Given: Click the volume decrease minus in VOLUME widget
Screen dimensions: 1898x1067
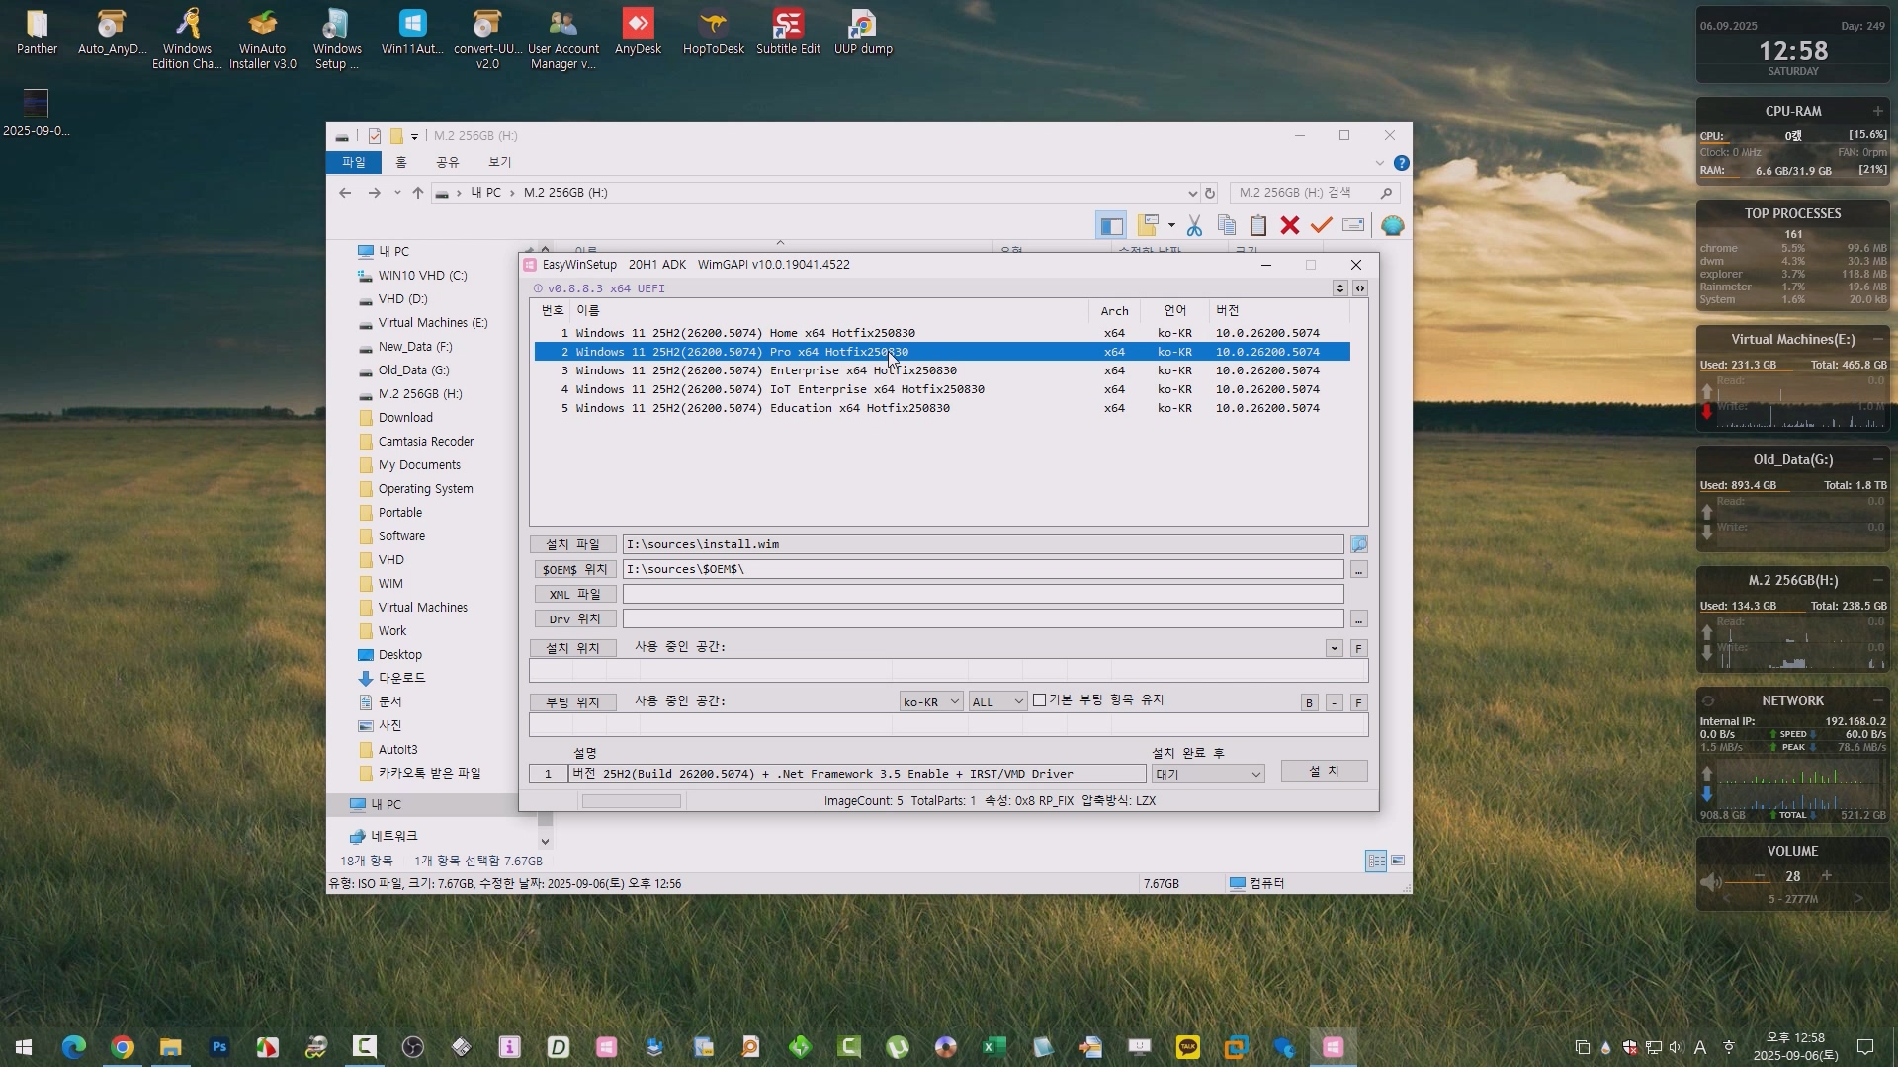Looking at the screenshot, I should (1760, 876).
